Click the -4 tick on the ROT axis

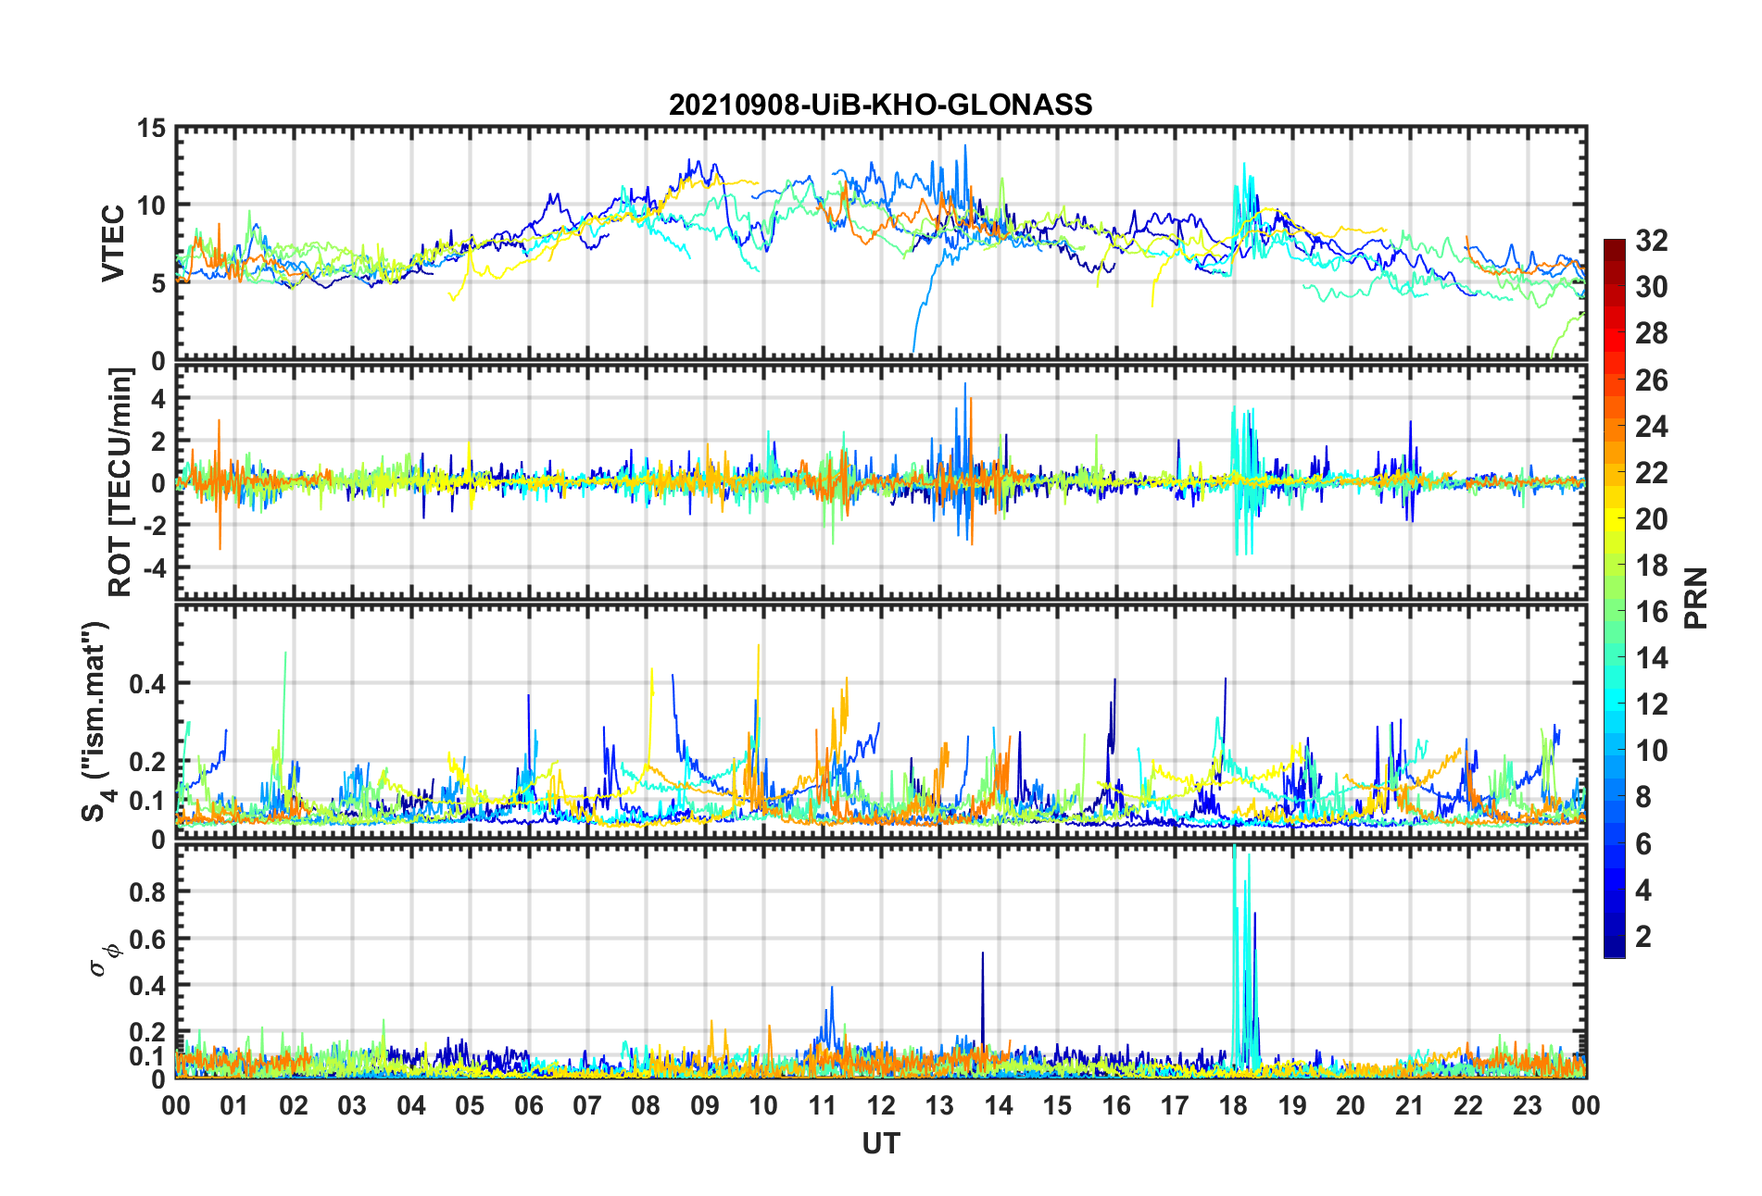pos(153,567)
